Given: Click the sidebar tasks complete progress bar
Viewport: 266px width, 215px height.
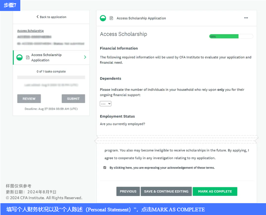Looking at the screenshot, I should (51, 77).
